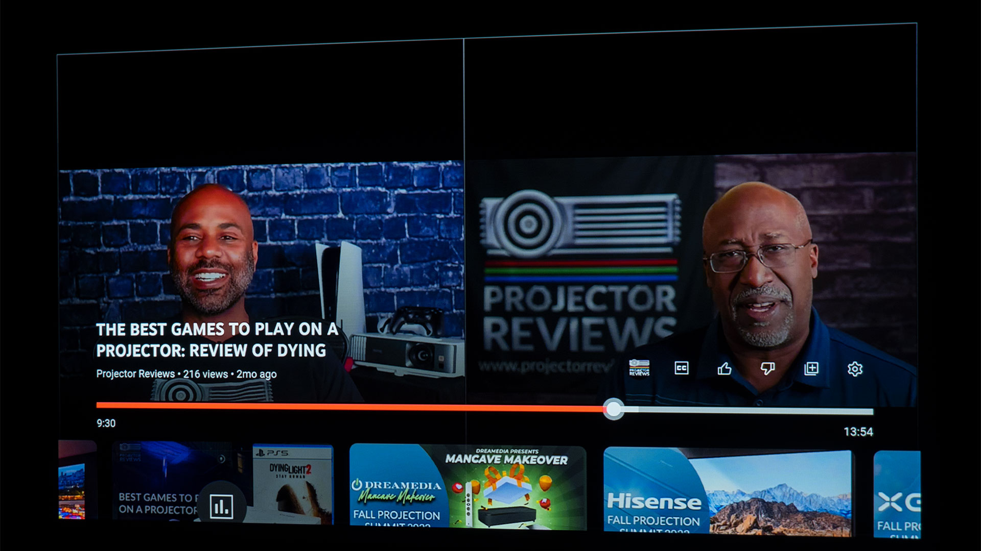The width and height of the screenshot is (981, 551).
Task: Jump ahead on the unplayed grey progress bar
Action: [749, 411]
